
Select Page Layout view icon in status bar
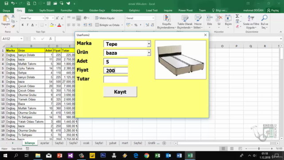point(232,148)
